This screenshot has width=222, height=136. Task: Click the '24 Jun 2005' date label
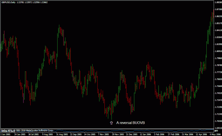coord(20,134)
